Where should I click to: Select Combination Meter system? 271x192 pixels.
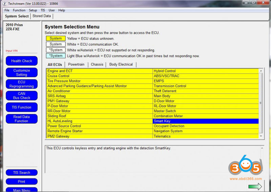click(206, 116)
